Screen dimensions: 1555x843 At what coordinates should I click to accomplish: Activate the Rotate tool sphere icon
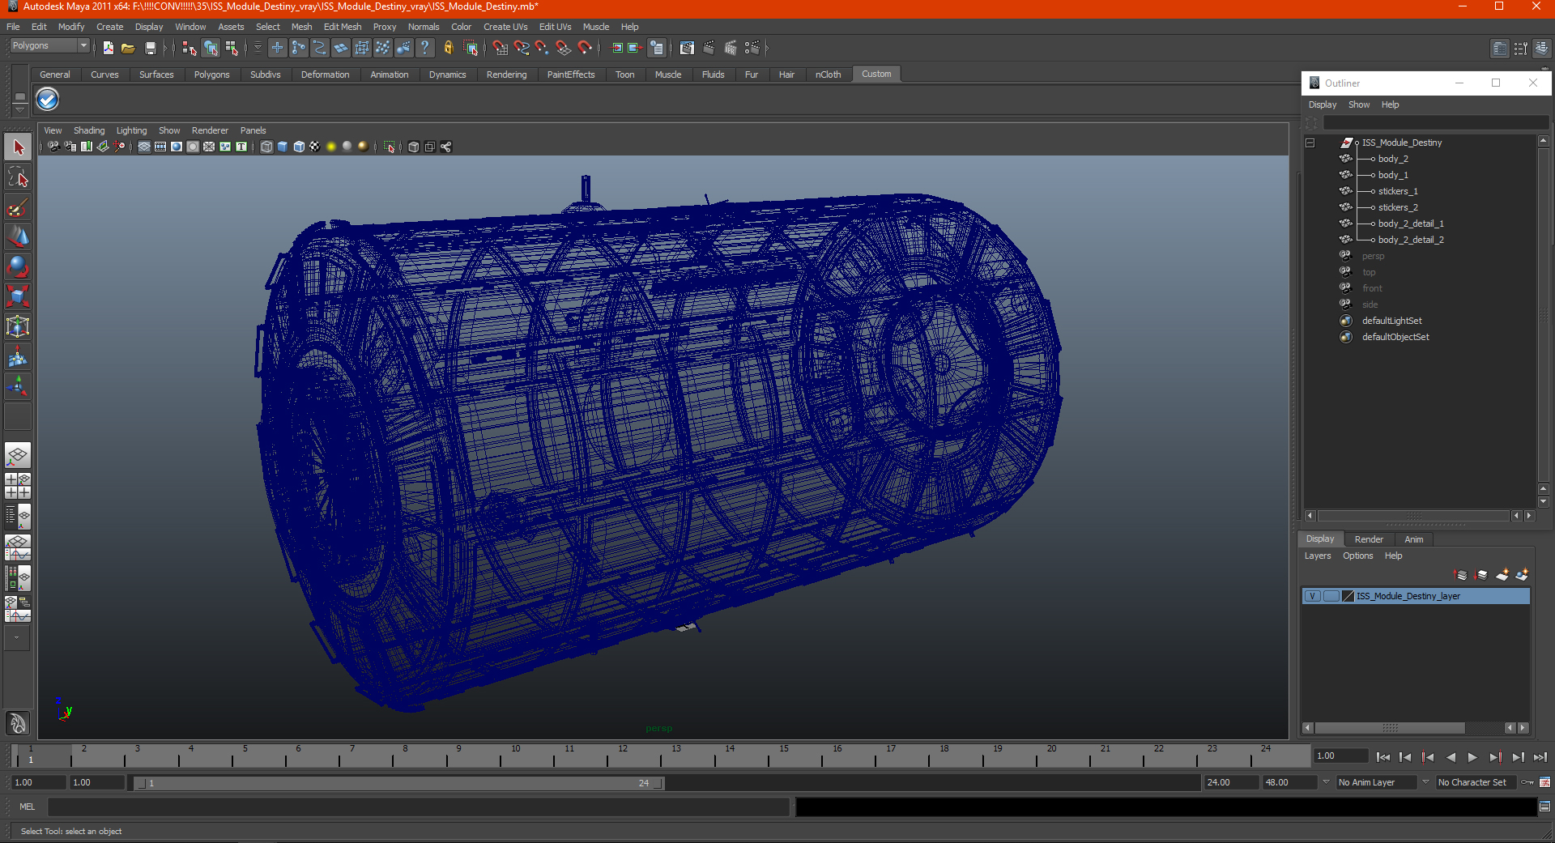coord(18,267)
